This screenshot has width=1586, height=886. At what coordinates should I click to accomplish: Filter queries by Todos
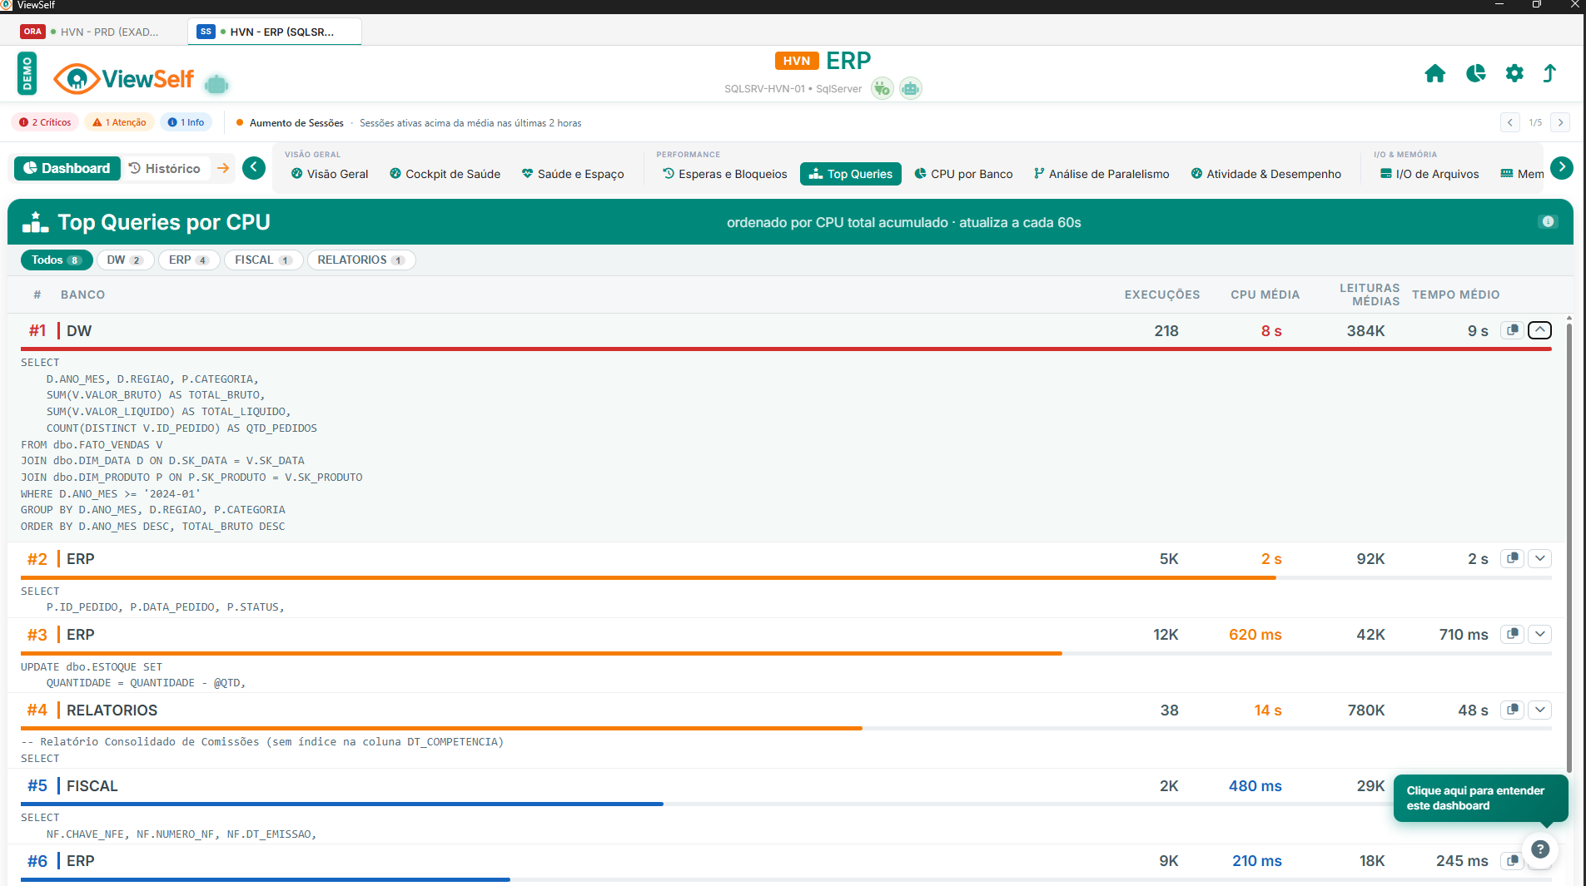[x=56, y=260]
